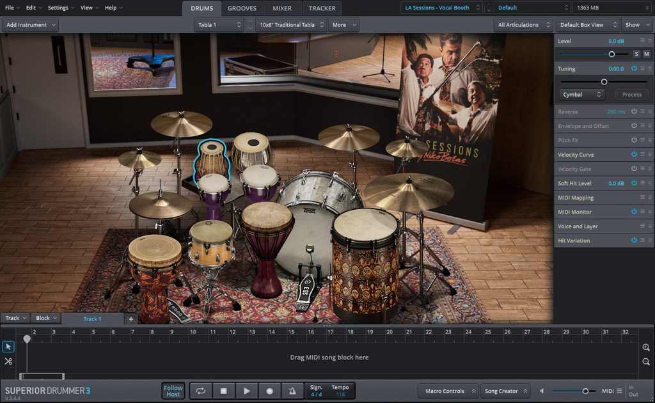655x403 pixels.
Task: Open the More dropdown
Action: coord(343,25)
